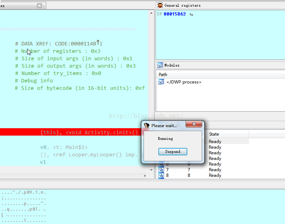Click the disassembly scroll down arrow
Image resolution: width=285 pixels, height=224 pixels.
point(151,170)
